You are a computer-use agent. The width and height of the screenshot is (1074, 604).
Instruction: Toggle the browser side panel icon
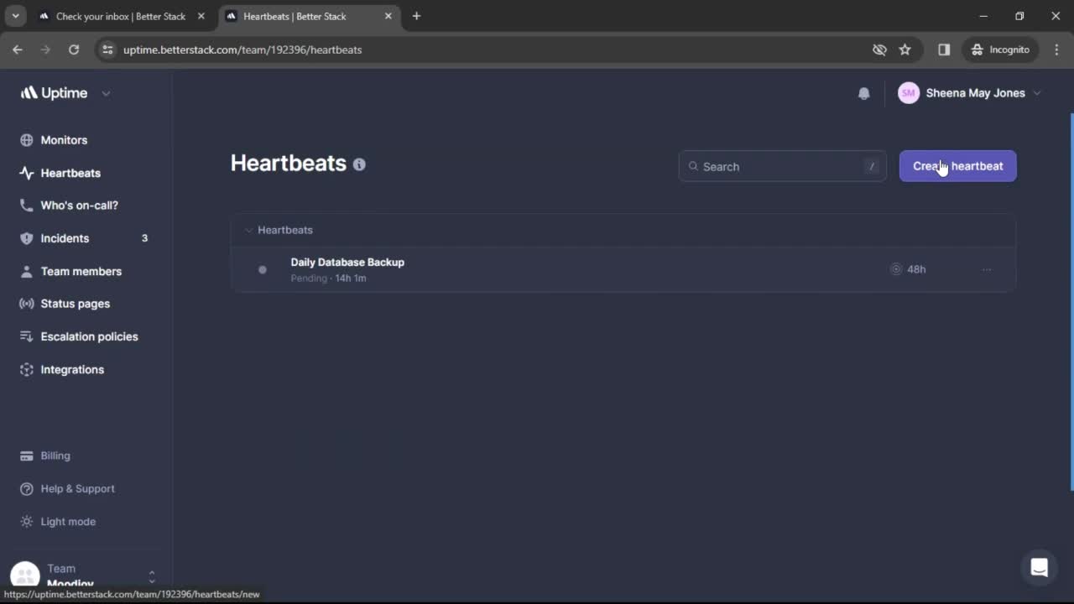coord(944,49)
